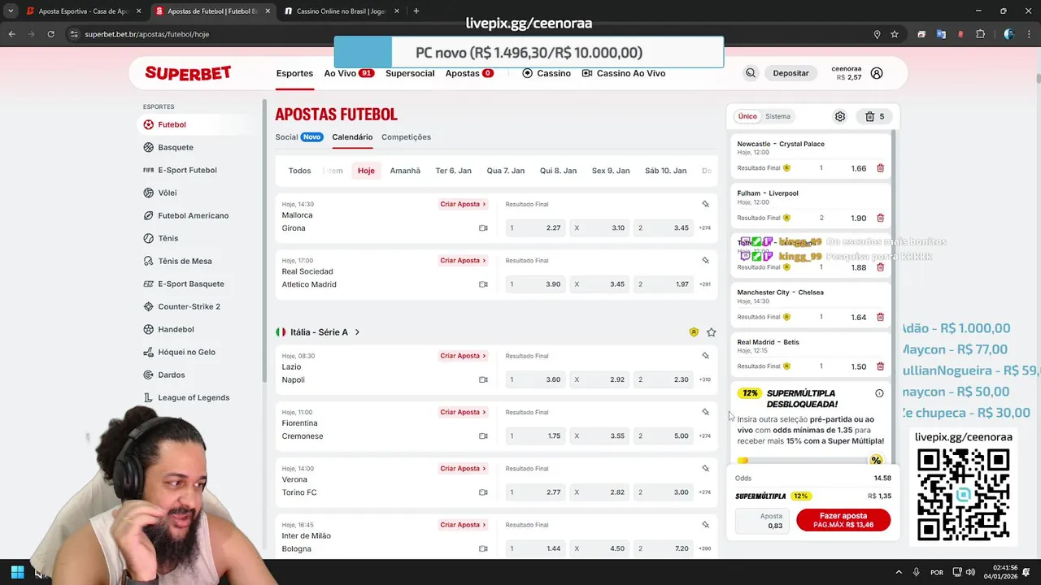This screenshot has height=585, width=1041.
Task: Open Criar Aposta for Verona - Torino FC
Action: coord(464,469)
